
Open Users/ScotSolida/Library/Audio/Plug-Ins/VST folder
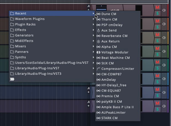pos(52,63)
